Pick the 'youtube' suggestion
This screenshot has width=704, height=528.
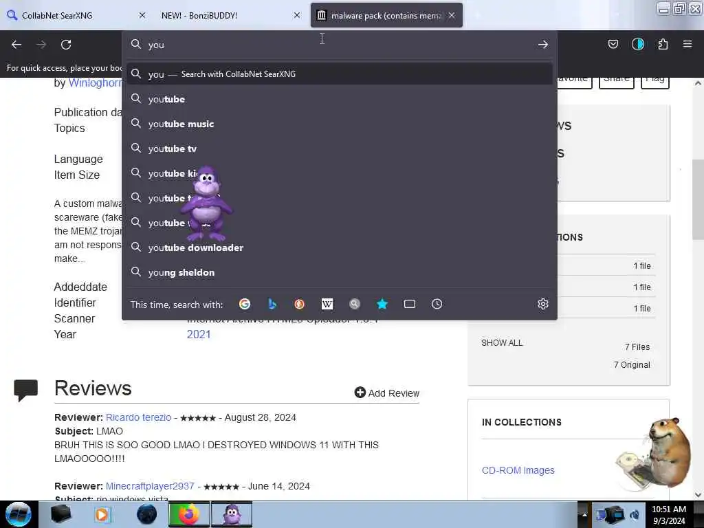point(340,99)
